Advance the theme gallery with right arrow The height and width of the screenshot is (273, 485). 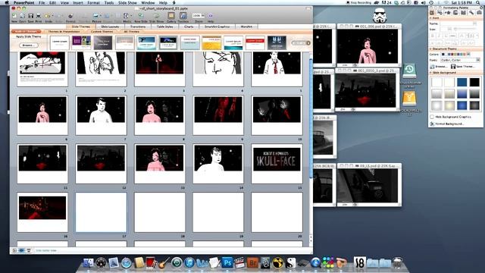tap(308, 43)
